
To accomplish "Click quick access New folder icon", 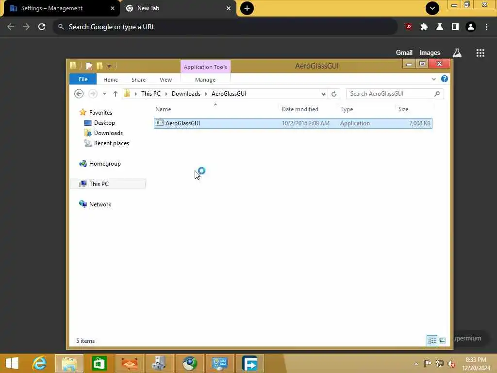I will (x=99, y=66).
